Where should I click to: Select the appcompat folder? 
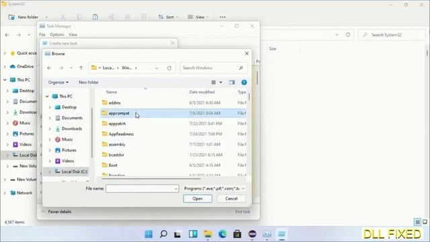click(x=173, y=113)
